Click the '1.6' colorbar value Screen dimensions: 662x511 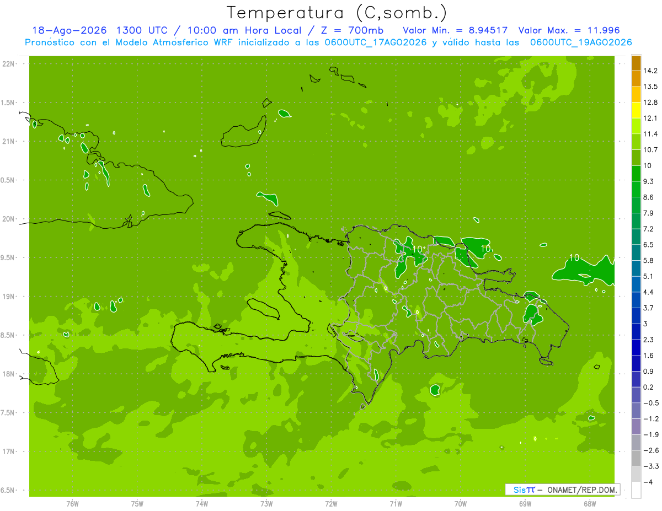(649, 356)
